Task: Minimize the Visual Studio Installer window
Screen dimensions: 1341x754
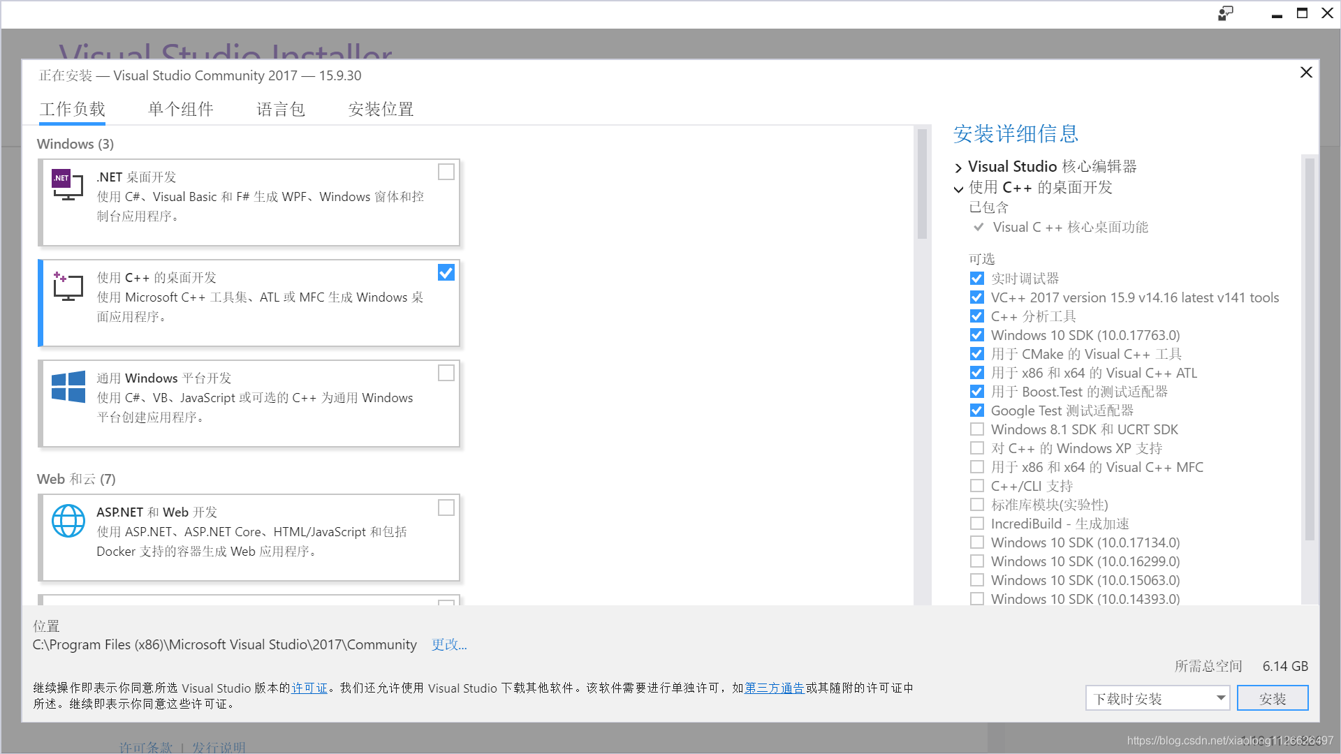Action: coord(1277,14)
